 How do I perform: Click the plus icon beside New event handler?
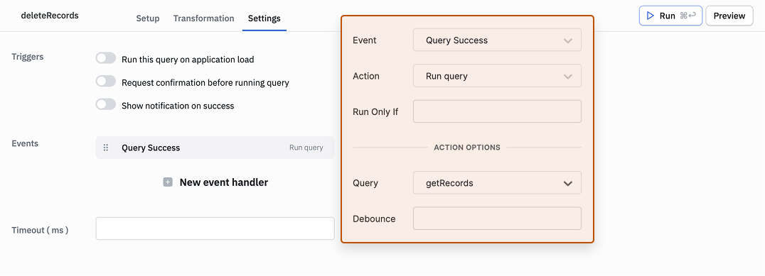pos(168,182)
